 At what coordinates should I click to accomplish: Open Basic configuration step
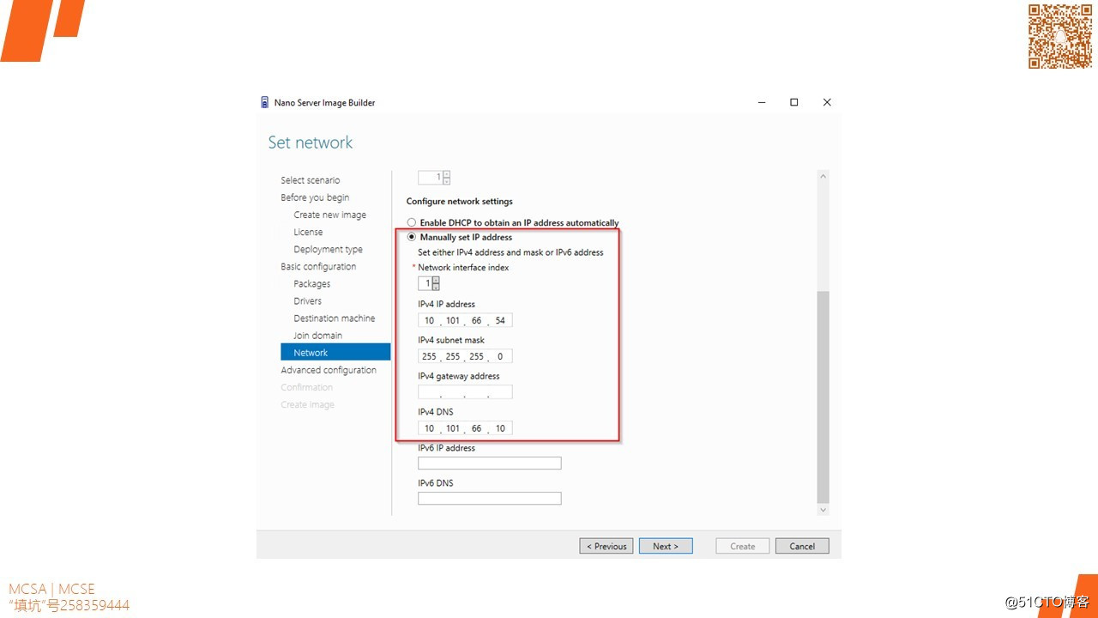tap(318, 266)
